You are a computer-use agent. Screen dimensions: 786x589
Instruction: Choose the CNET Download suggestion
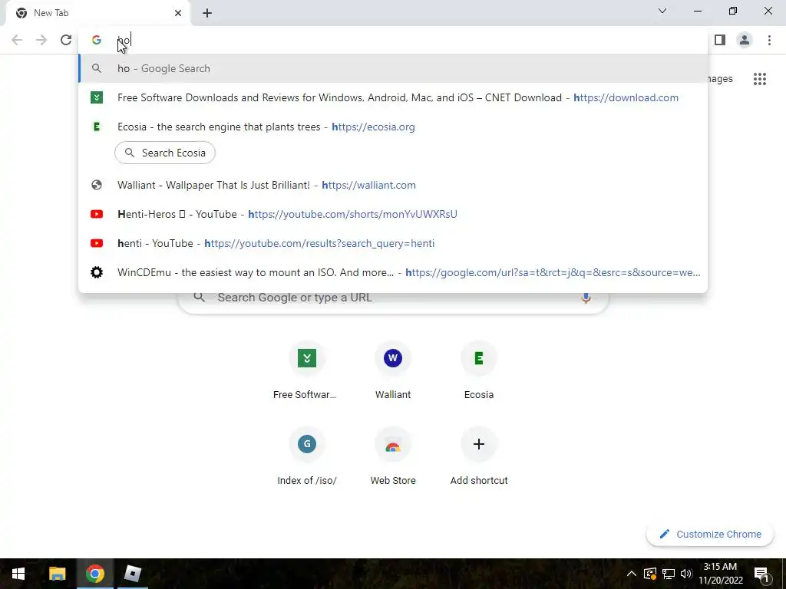(x=394, y=97)
